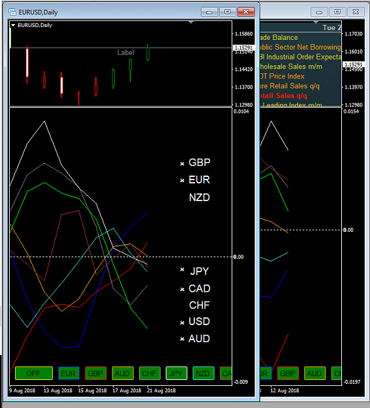Click the Public Sector Net Borrowing news item
The image size is (370, 408).
click(x=301, y=47)
